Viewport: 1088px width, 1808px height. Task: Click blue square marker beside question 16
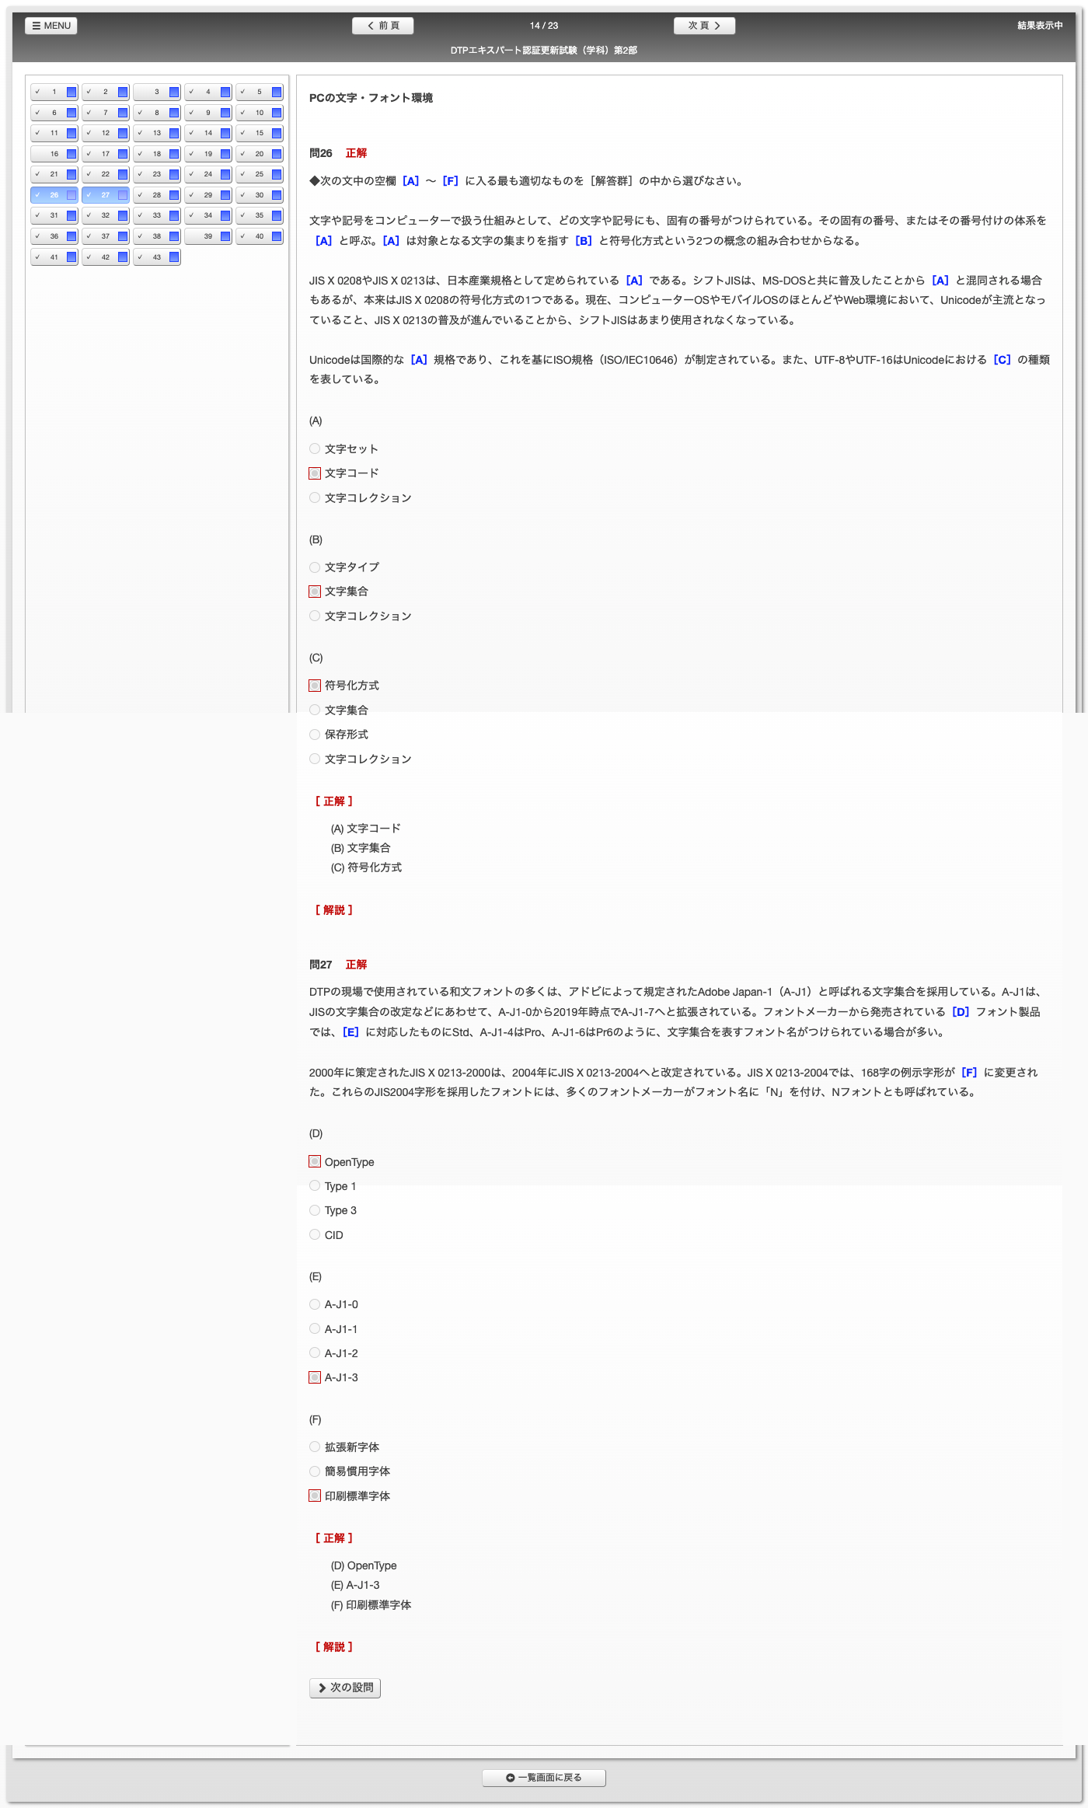coord(71,154)
